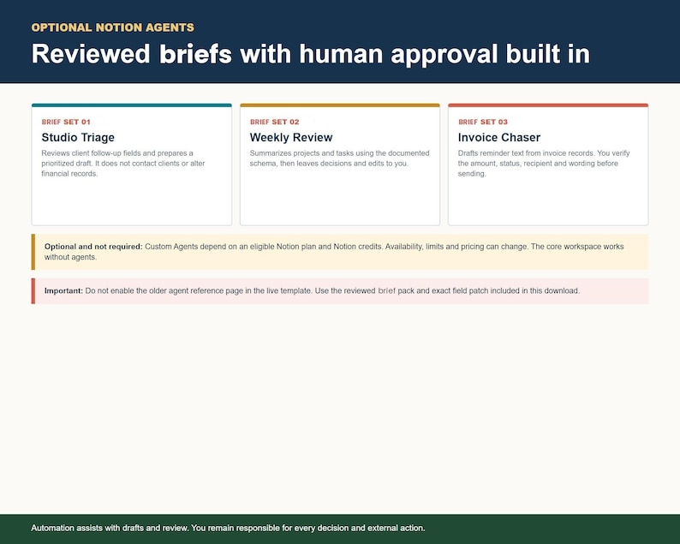Image resolution: width=680 pixels, height=544 pixels.
Task: Click the 'Reviewed briefs with human approval' headline
Action: 311,54
